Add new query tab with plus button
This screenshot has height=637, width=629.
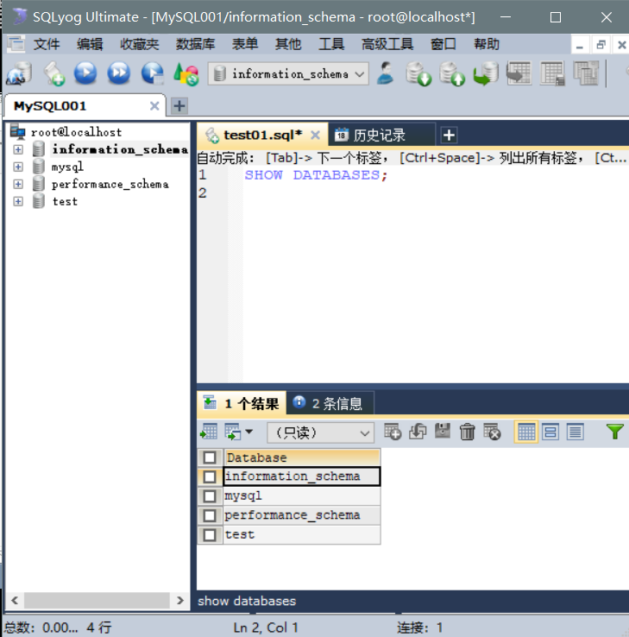pos(449,136)
